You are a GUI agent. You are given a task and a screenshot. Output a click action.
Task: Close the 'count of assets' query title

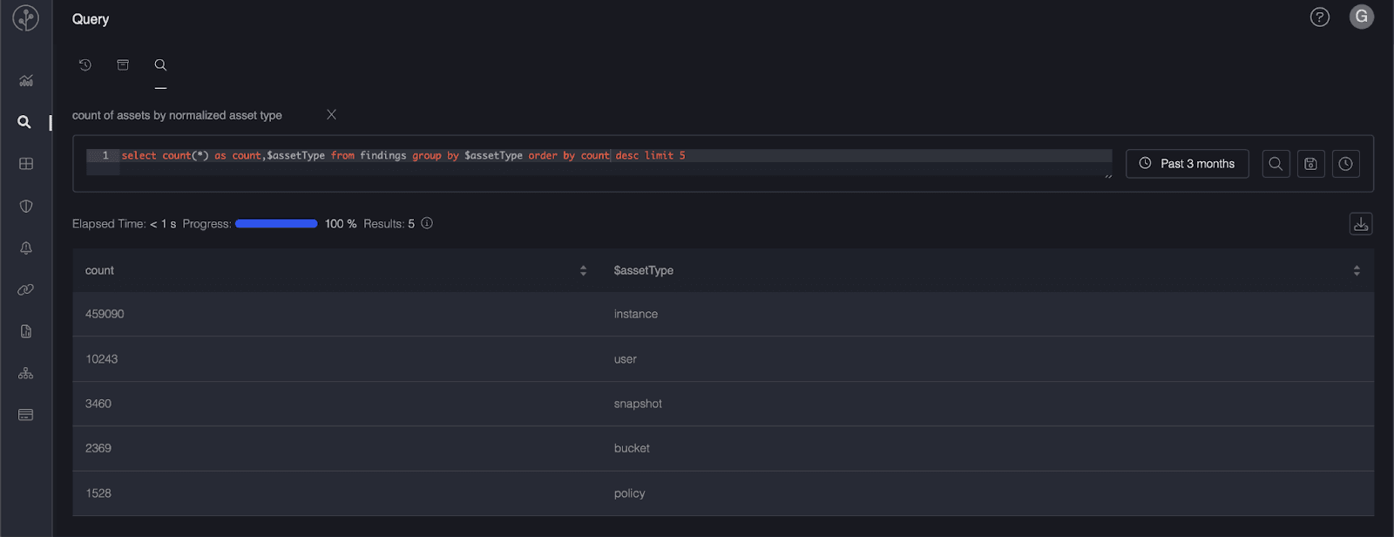click(331, 114)
